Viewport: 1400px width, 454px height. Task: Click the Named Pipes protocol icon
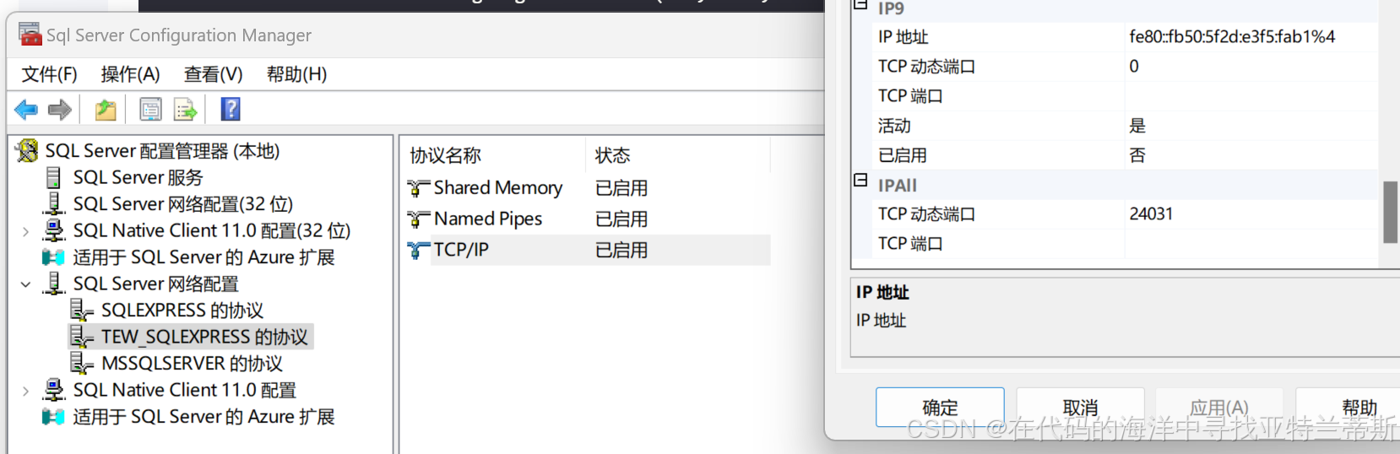419,219
